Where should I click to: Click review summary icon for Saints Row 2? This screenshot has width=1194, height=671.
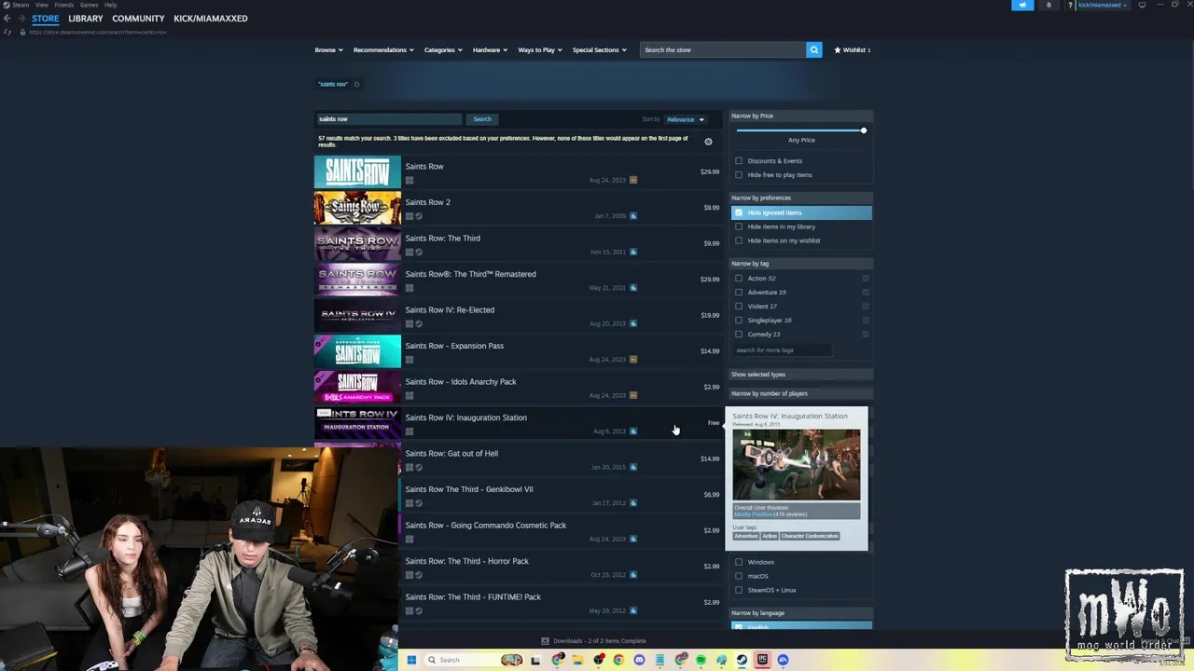point(633,215)
